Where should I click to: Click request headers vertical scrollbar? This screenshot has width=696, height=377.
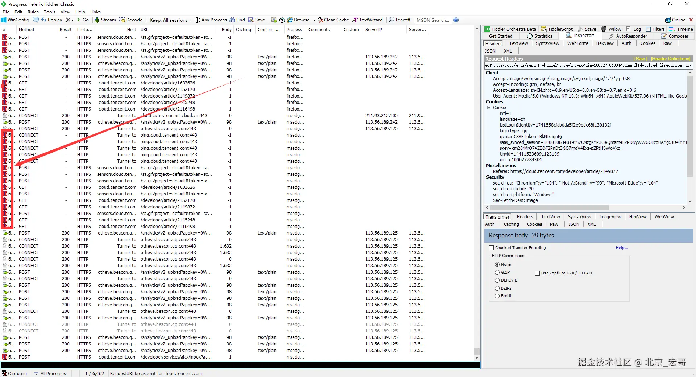click(690, 126)
